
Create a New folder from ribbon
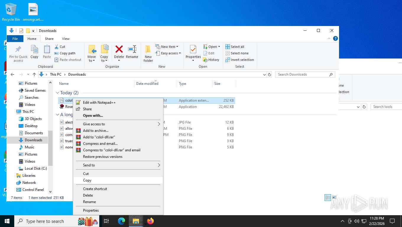pos(148,53)
